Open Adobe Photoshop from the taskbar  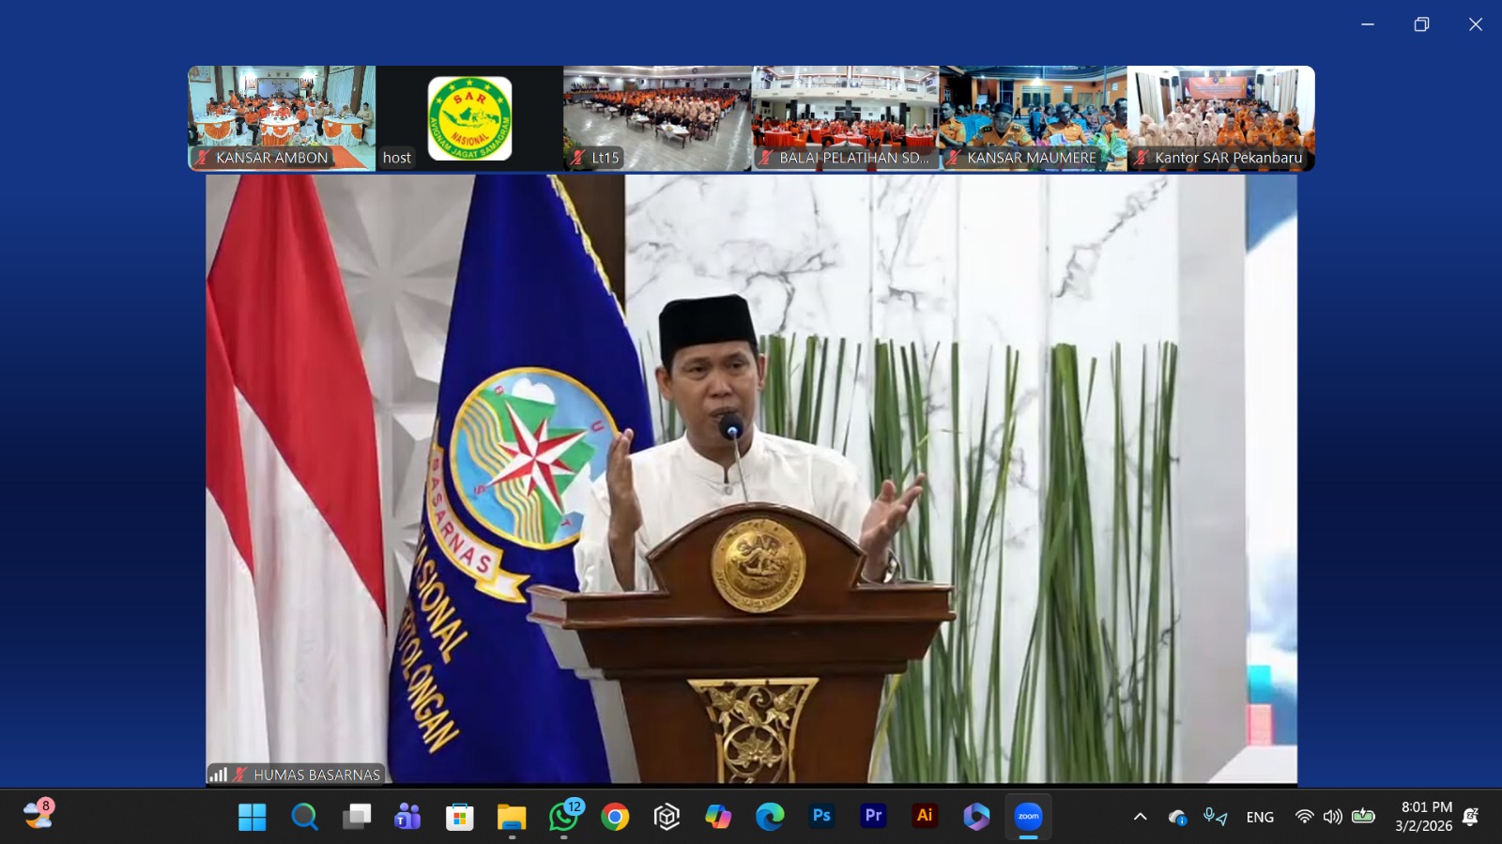[821, 817]
